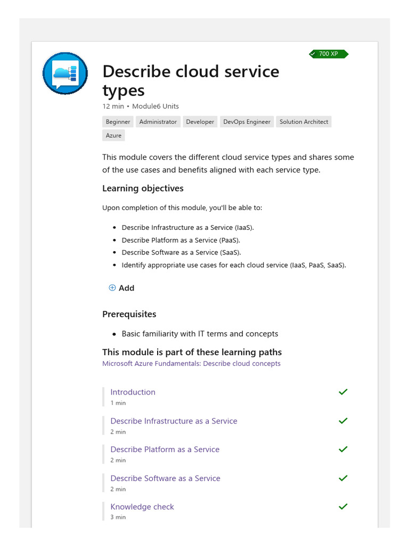Click the 700 XP completion badge
The height and width of the screenshot is (546, 409).
coord(329,54)
